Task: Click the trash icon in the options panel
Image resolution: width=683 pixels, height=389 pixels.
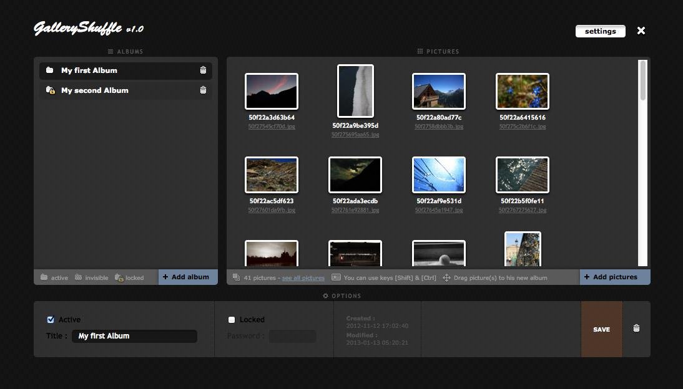Action: point(636,327)
